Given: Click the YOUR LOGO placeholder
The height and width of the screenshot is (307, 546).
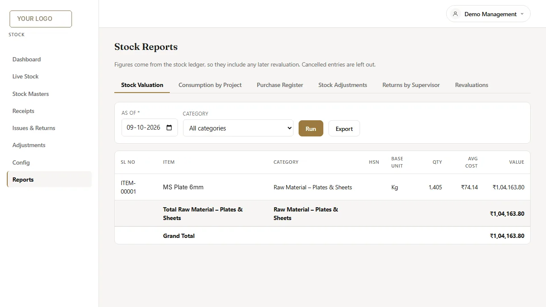Looking at the screenshot, I should point(41,19).
